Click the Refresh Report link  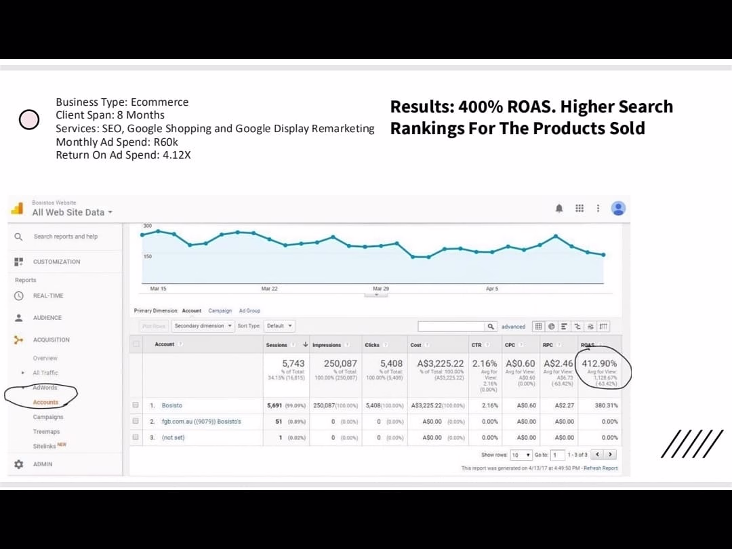click(x=601, y=468)
